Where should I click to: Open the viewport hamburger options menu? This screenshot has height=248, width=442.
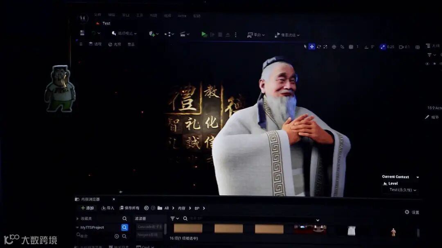tap(81, 44)
